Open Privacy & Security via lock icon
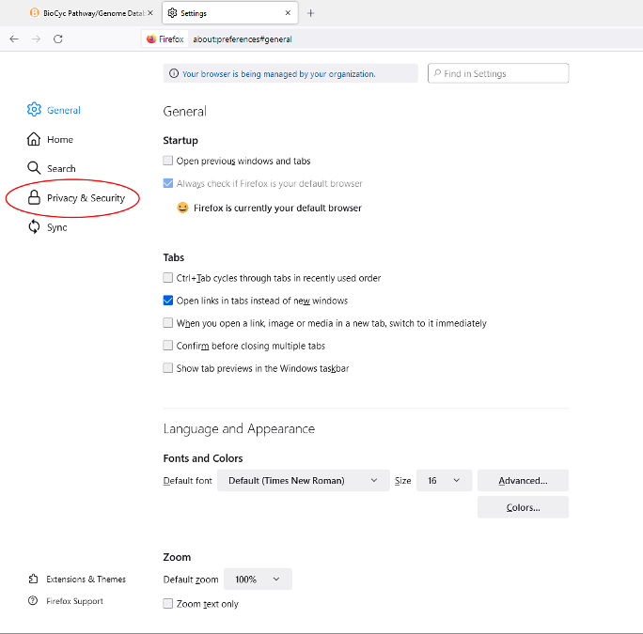 pyautogui.click(x=34, y=198)
